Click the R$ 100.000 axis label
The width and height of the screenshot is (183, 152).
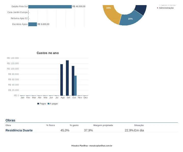click(13, 69)
